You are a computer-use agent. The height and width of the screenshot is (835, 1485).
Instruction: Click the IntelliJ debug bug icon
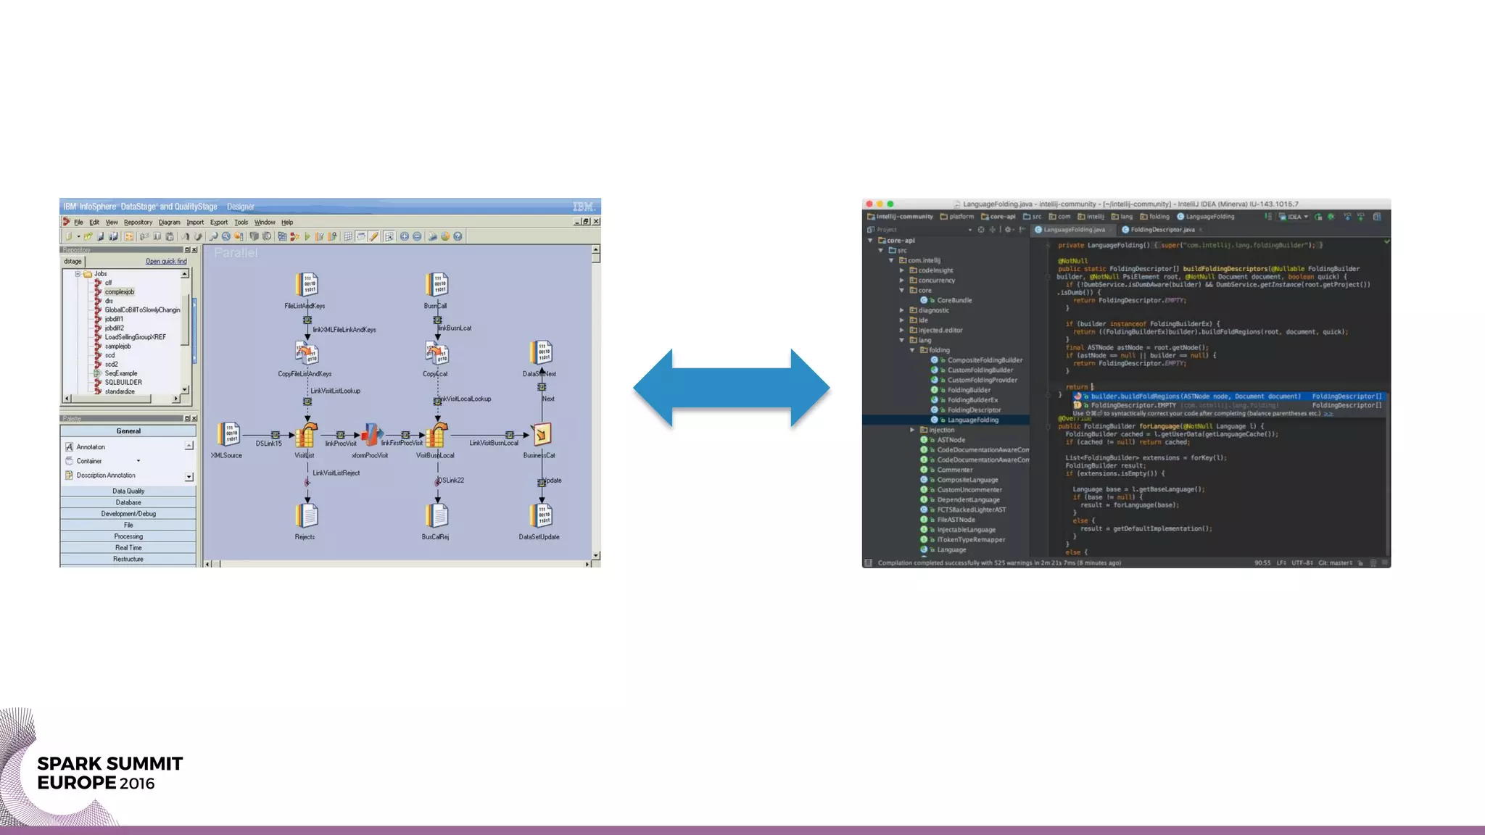pyautogui.click(x=1331, y=217)
